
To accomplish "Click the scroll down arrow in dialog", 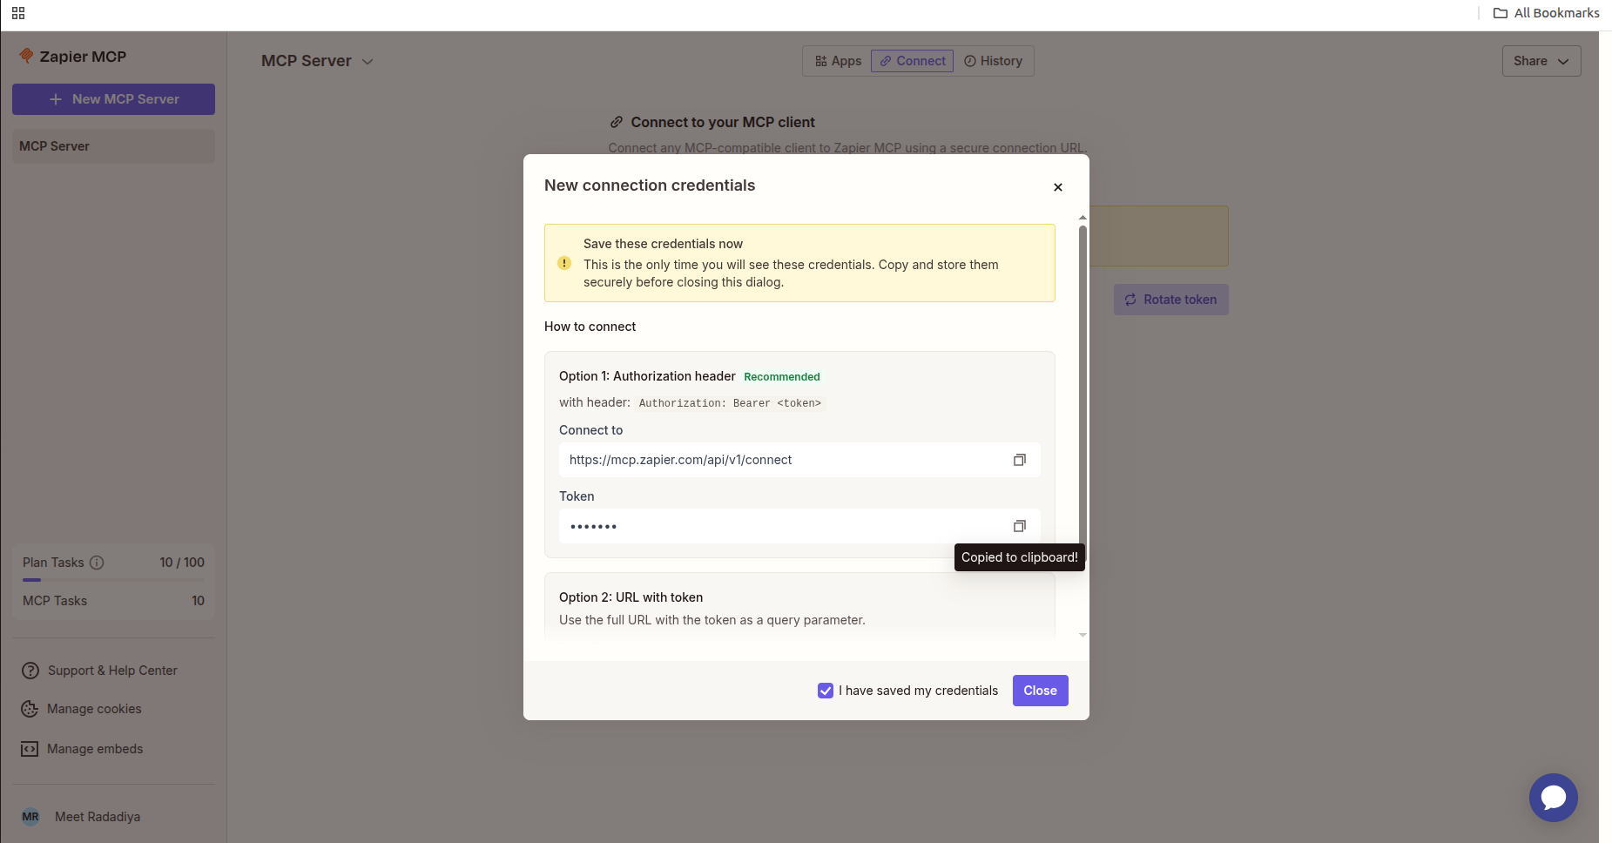I will [x=1083, y=635].
